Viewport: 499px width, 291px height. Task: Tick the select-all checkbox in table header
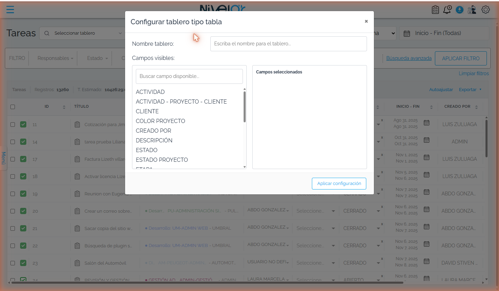click(x=13, y=107)
